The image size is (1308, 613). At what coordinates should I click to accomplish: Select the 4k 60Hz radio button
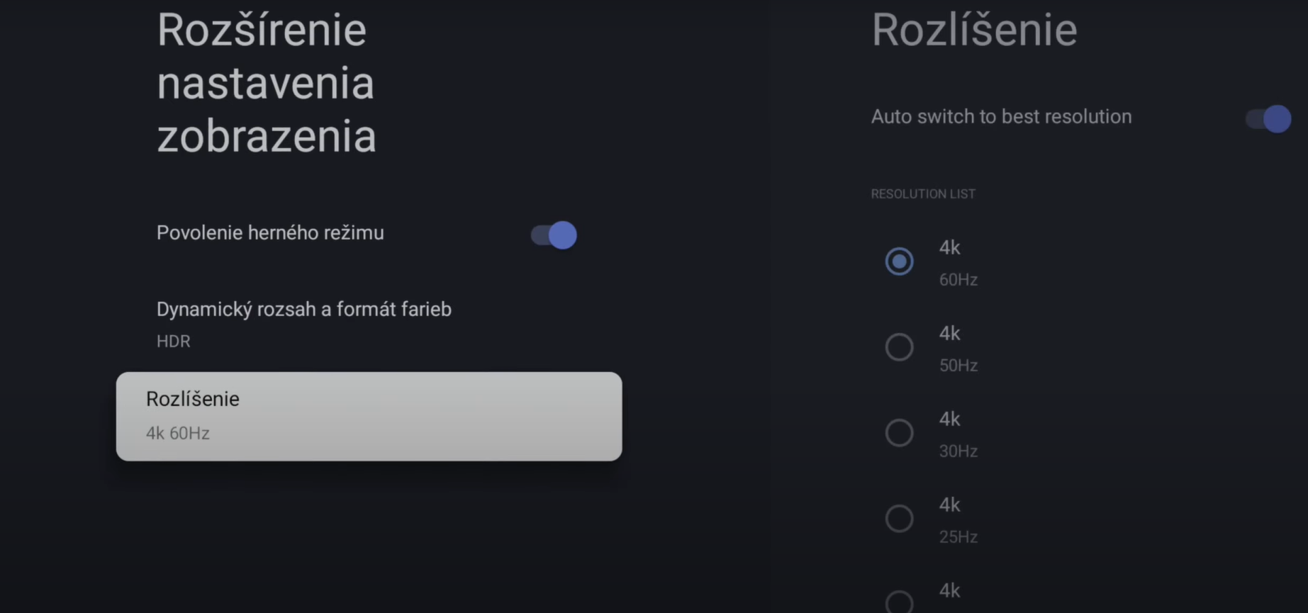899,261
